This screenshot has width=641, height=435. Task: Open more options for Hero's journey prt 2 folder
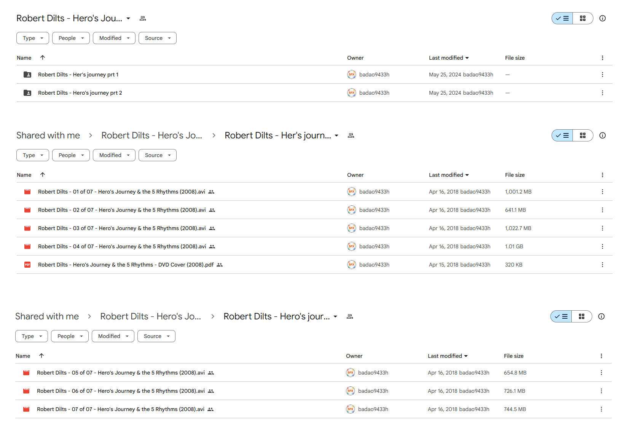click(603, 93)
